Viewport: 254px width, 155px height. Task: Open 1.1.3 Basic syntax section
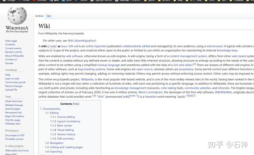[61, 125]
